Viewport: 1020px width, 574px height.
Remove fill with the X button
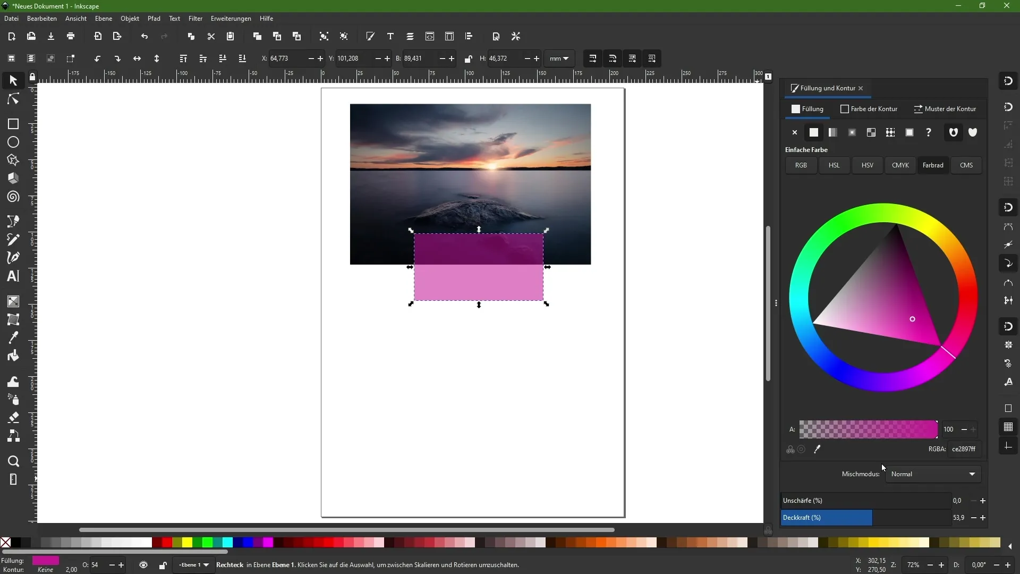[x=795, y=132]
